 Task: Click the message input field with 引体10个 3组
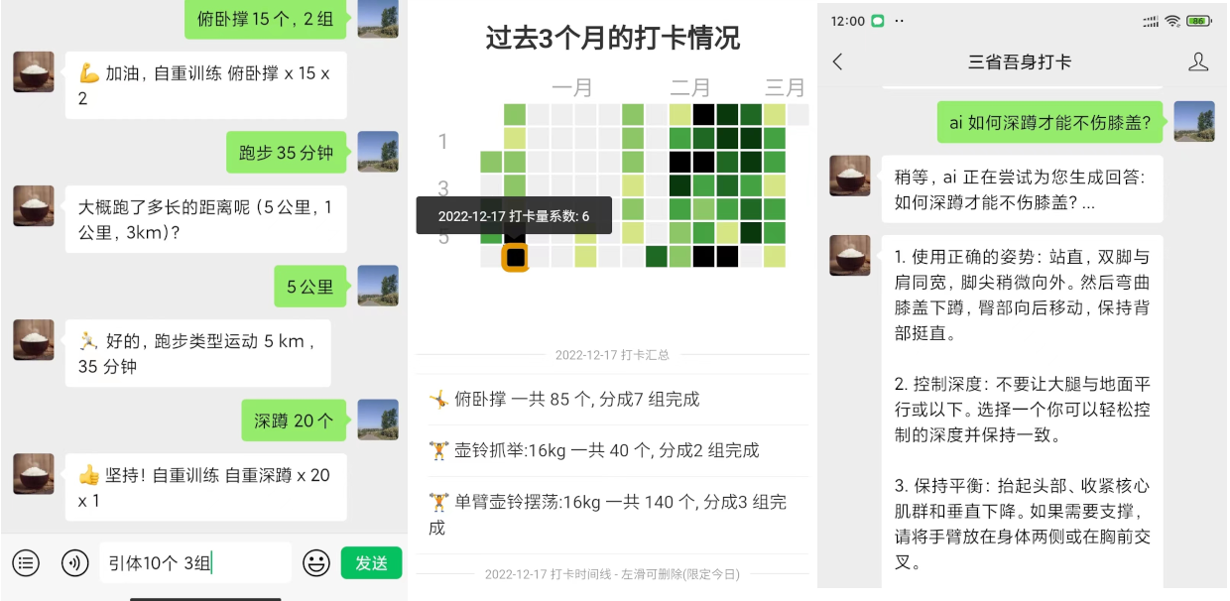[195, 563]
